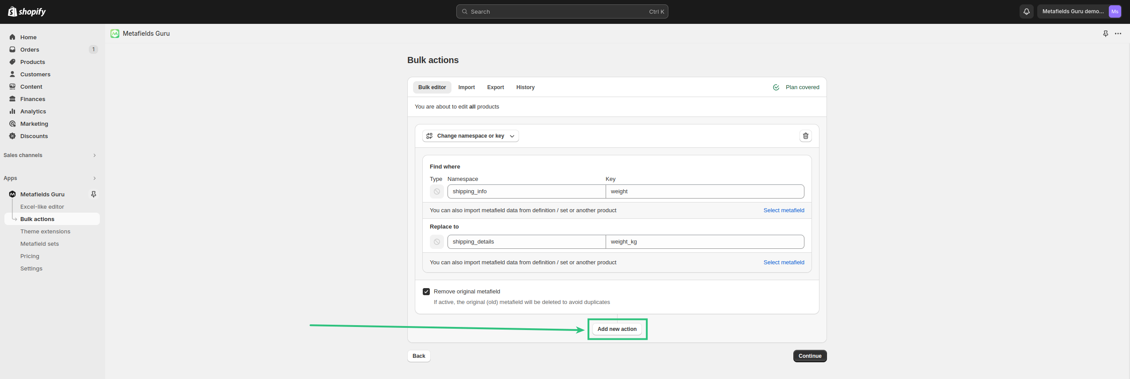Click the Orders count badge
The height and width of the screenshot is (379, 1130).
point(93,49)
